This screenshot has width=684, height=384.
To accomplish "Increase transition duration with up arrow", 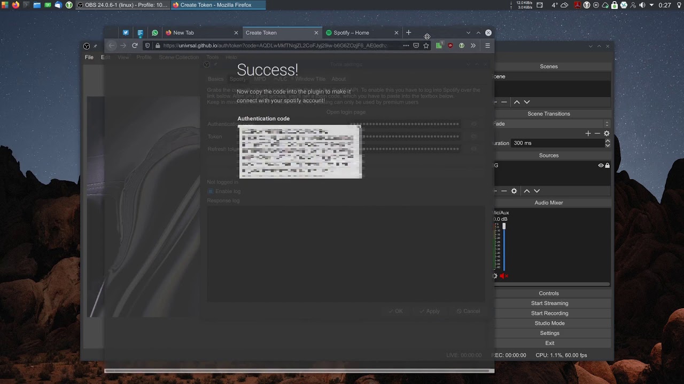I will (608, 141).
